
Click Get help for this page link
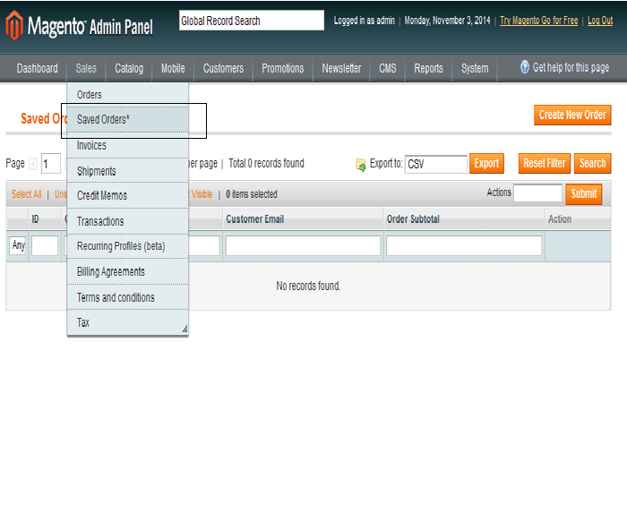point(571,67)
